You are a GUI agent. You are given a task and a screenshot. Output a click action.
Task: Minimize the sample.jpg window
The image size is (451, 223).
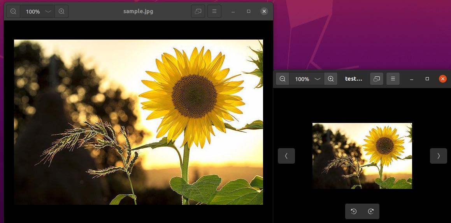233,12
